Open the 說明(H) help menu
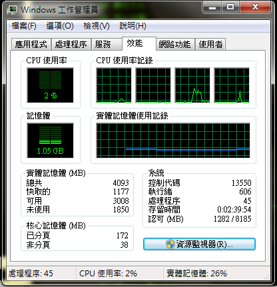Image resolution: width=277 pixels, height=287 pixels. (x=133, y=26)
